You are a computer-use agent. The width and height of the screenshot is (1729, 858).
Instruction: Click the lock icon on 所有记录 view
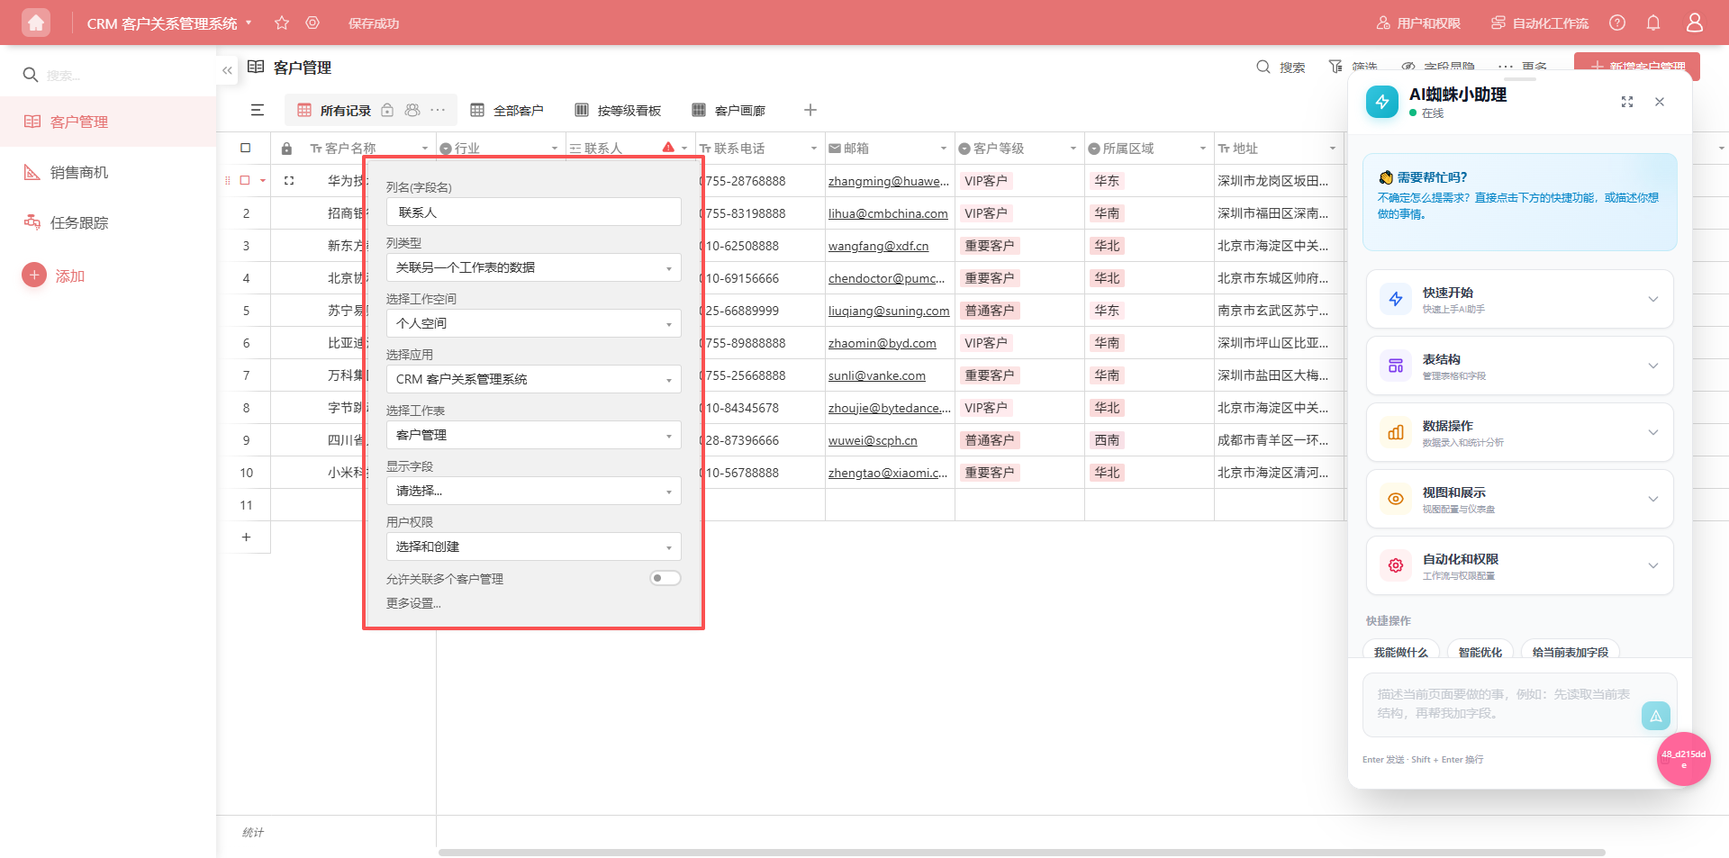(387, 110)
